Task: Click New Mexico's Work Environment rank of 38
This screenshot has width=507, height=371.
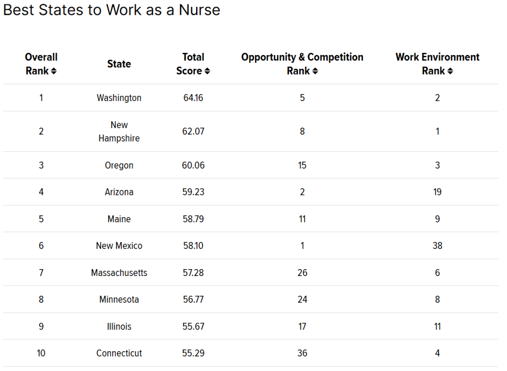Action: pyautogui.click(x=437, y=245)
